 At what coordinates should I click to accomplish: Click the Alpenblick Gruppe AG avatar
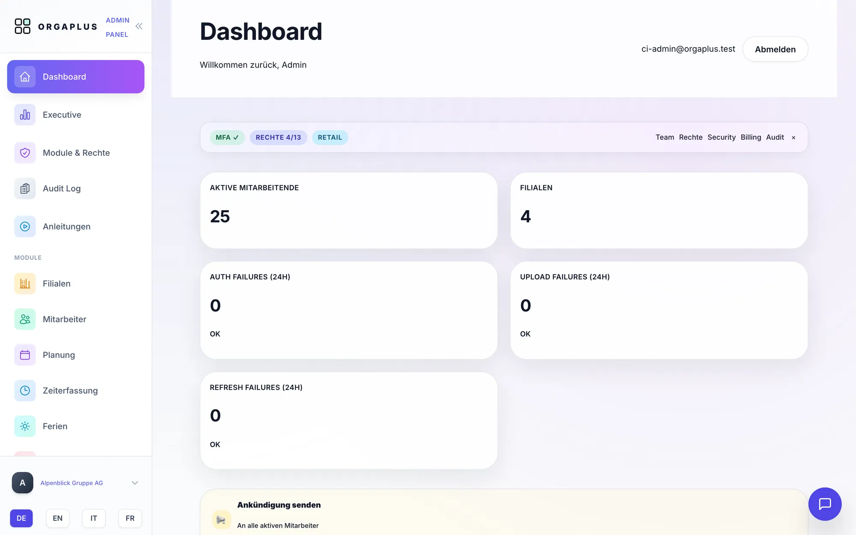coord(23,483)
